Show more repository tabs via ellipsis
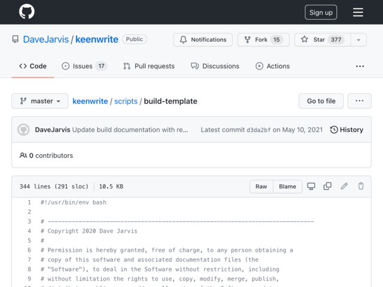Image resolution: width=383 pixels, height=287 pixels. (360, 66)
